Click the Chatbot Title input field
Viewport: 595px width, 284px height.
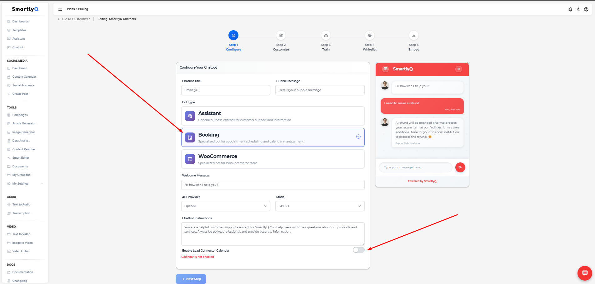pyautogui.click(x=226, y=90)
